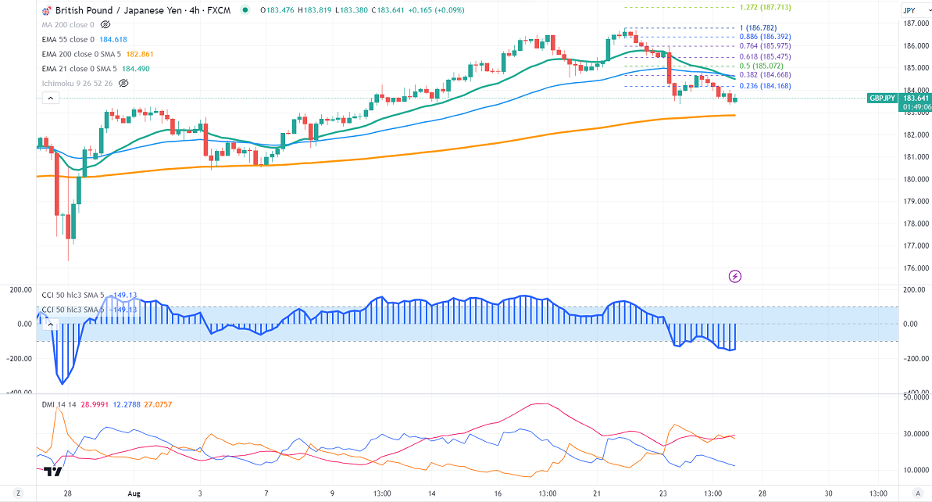
Task: Toggle the A auto-scale button
Action: 918,493
